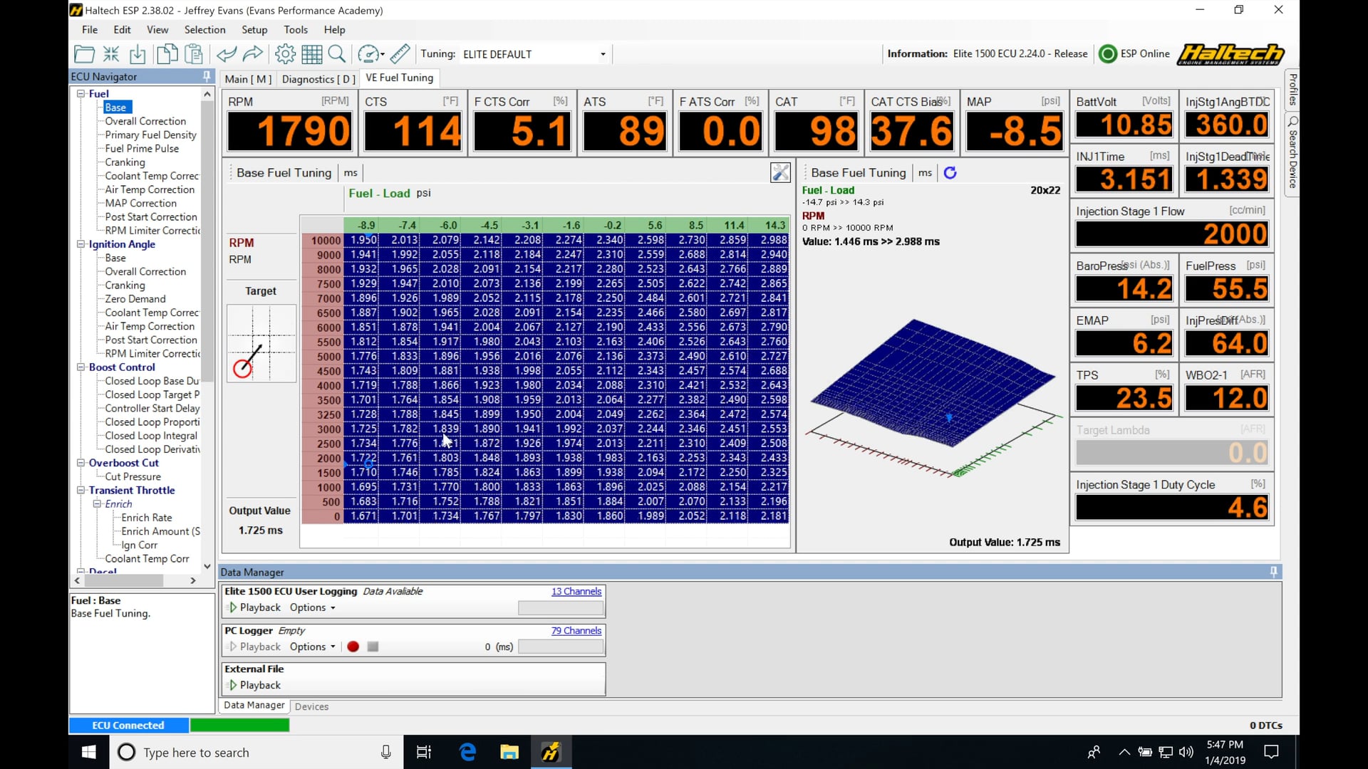Click the undo arrow icon
Viewport: 1368px width, 769px height.
(227, 54)
